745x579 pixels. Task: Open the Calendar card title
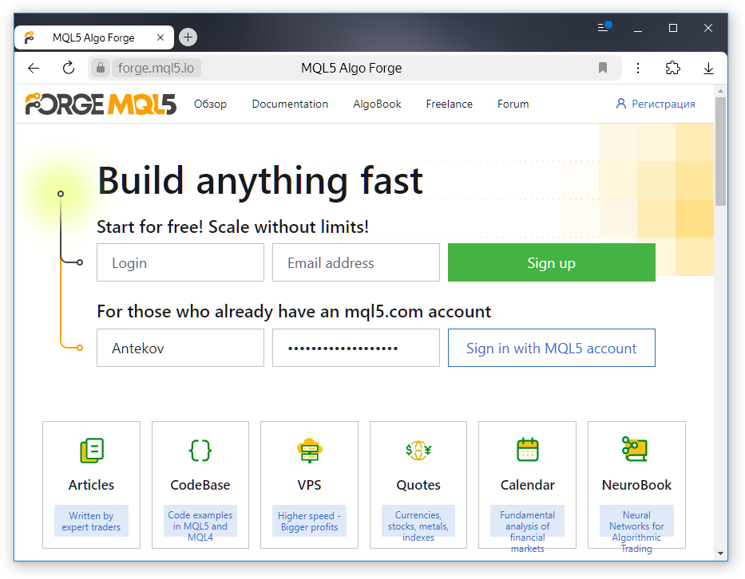527,485
